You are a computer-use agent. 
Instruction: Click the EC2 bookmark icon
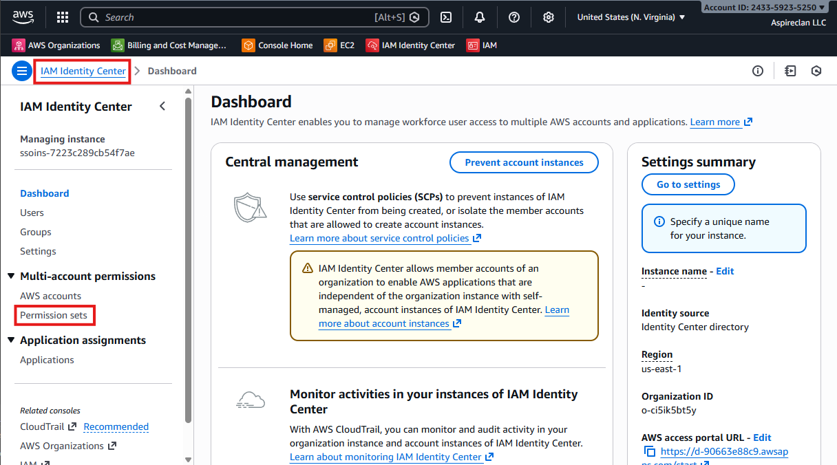[330, 45]
